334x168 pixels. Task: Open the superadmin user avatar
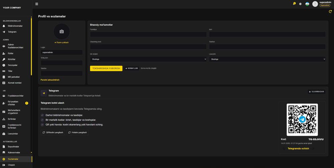(315, 4)
